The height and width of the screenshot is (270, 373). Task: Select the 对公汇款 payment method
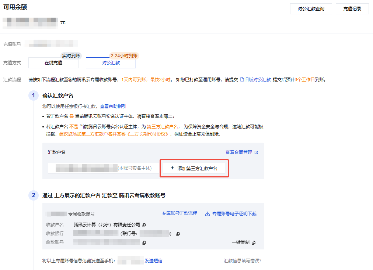111,63
